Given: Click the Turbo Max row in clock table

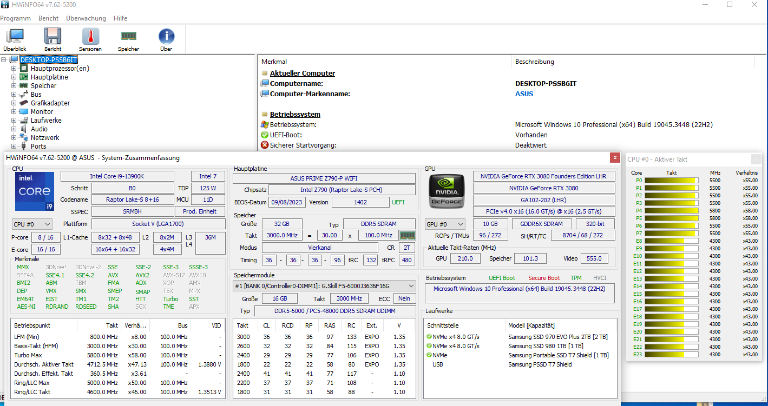Looking at the screenshot, I should (117, 355).
